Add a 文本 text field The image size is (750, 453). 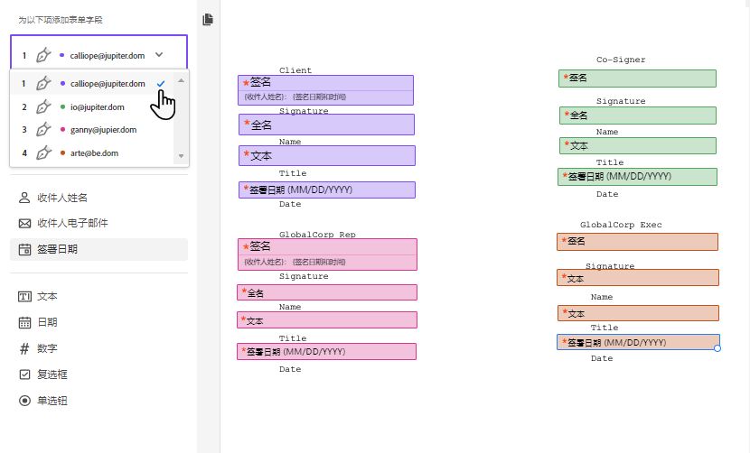[99, 296]
